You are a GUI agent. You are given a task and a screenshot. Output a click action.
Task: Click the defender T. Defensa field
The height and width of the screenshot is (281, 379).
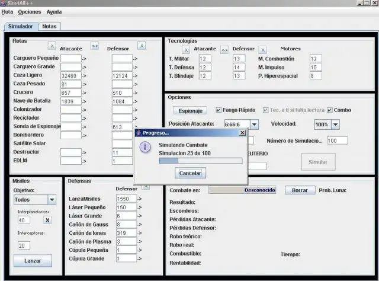(x=239, y=67)
